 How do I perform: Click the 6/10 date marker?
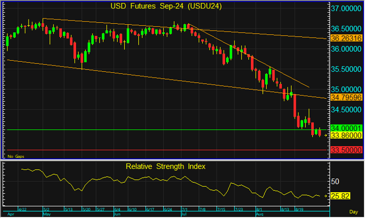tap(133, 210)
